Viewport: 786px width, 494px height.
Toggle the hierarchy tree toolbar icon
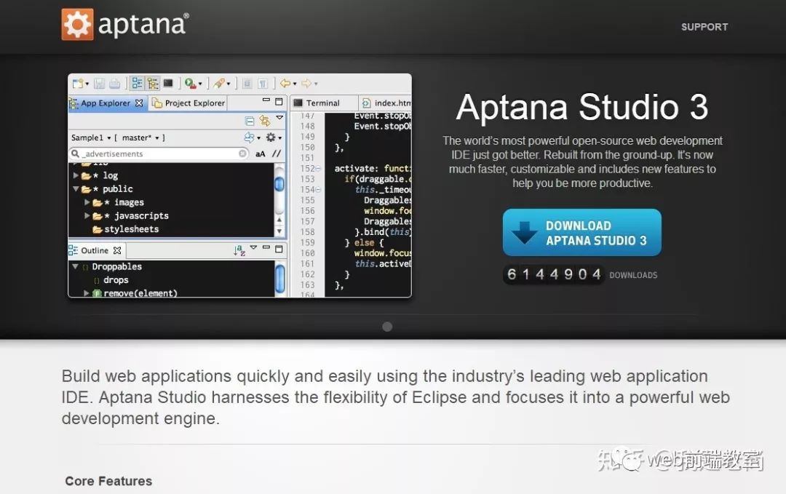pyautogui.click(x=152, y=83)
